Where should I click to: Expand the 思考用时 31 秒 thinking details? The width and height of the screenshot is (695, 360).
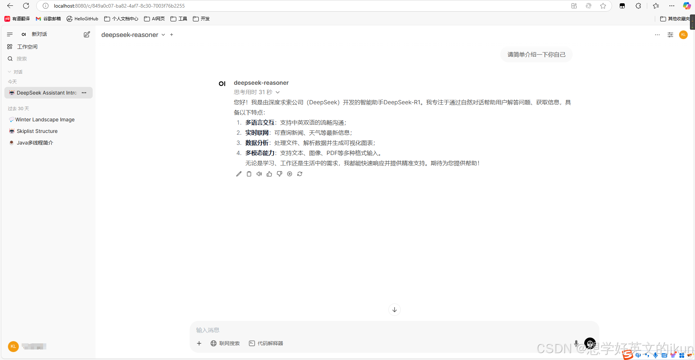tap(257, 92)
